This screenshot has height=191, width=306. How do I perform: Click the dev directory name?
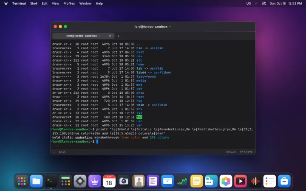tap(139, 56)
